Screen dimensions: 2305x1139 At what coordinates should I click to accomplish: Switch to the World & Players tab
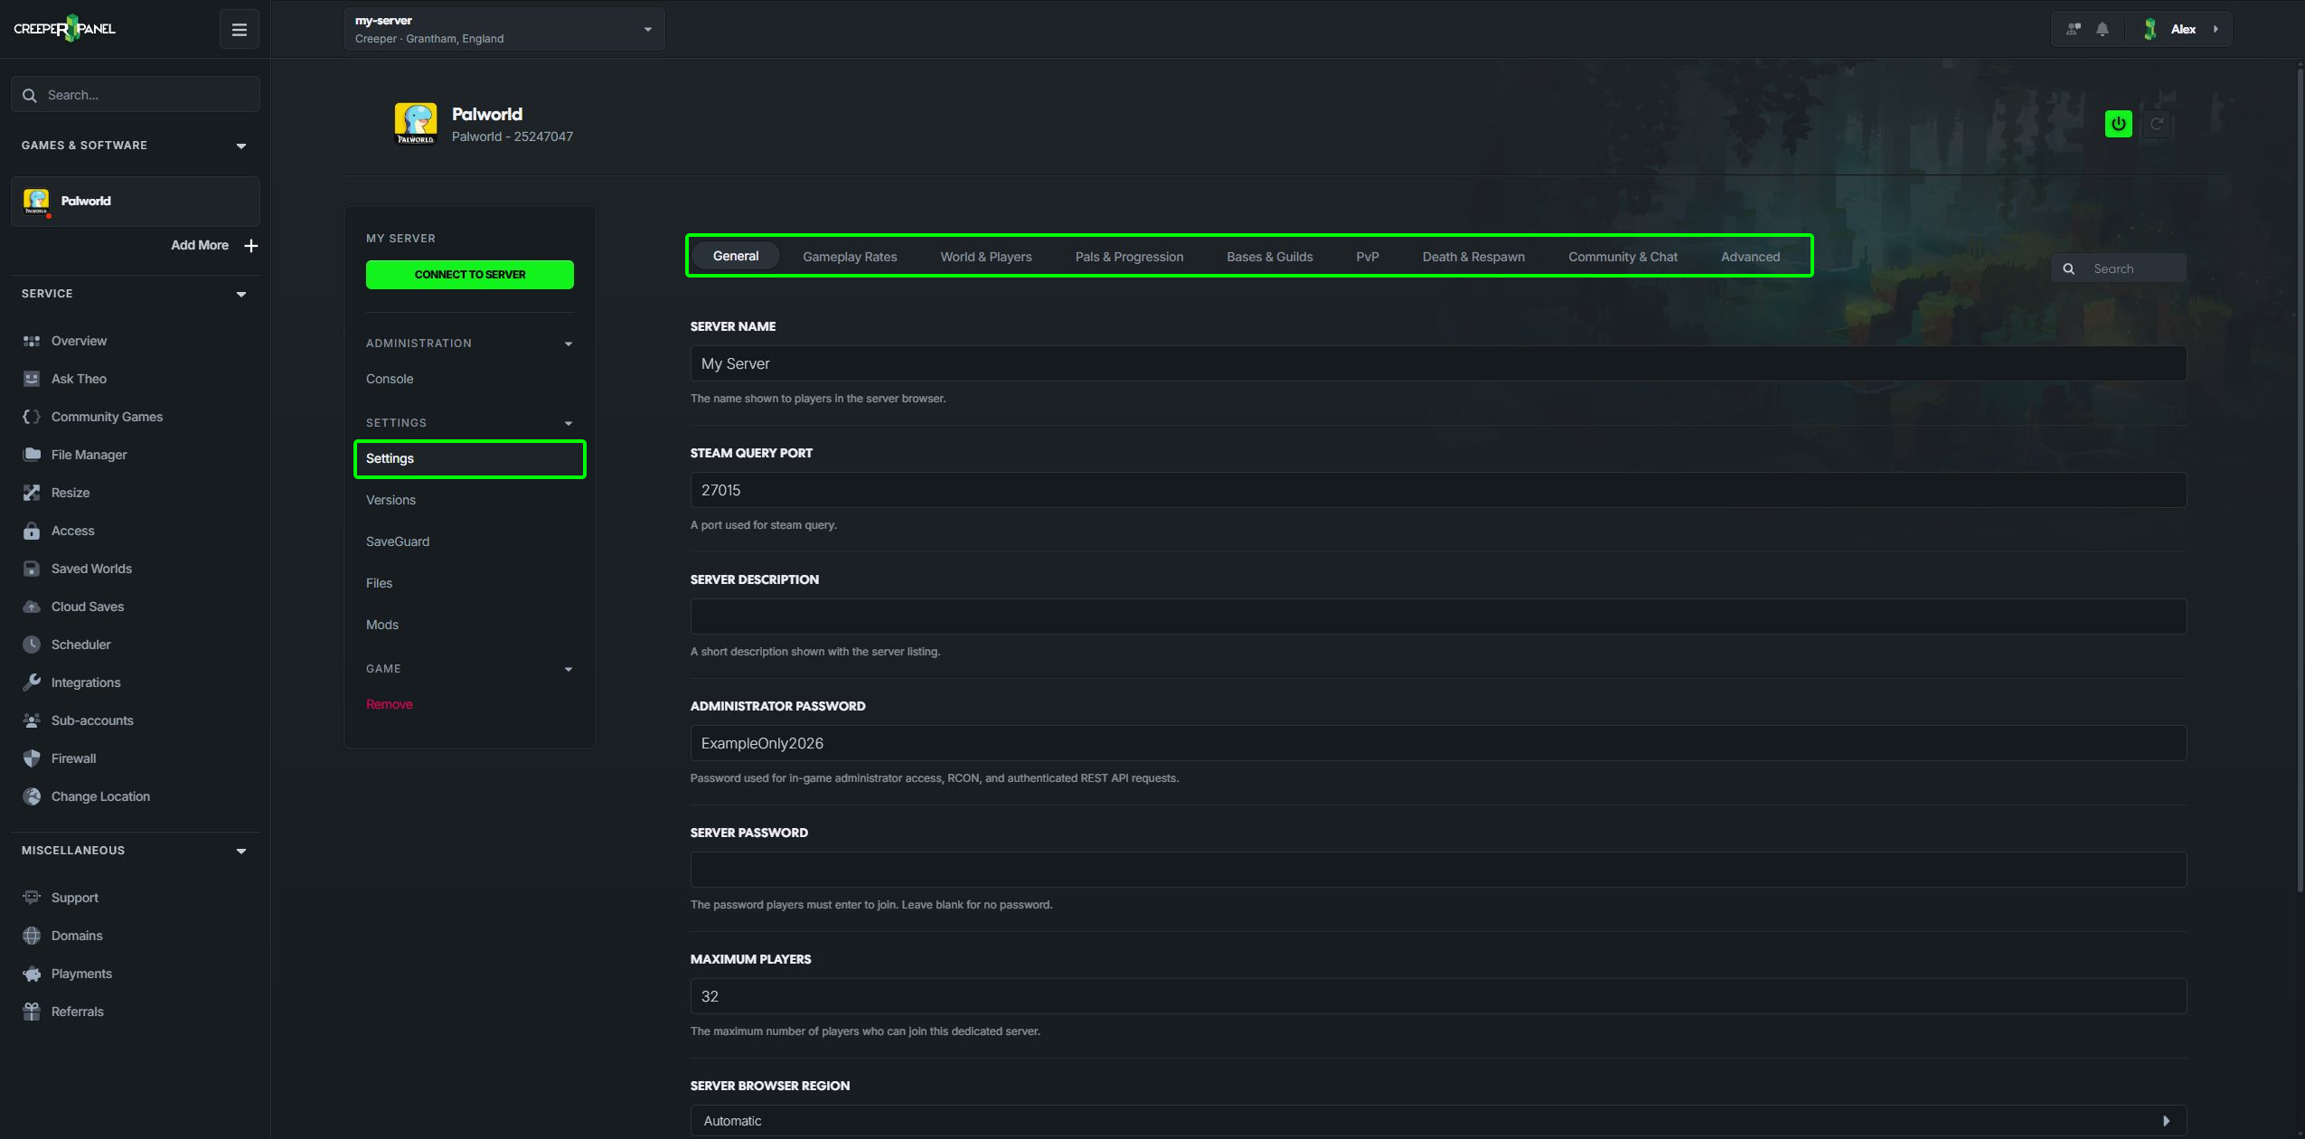(986, 257)
